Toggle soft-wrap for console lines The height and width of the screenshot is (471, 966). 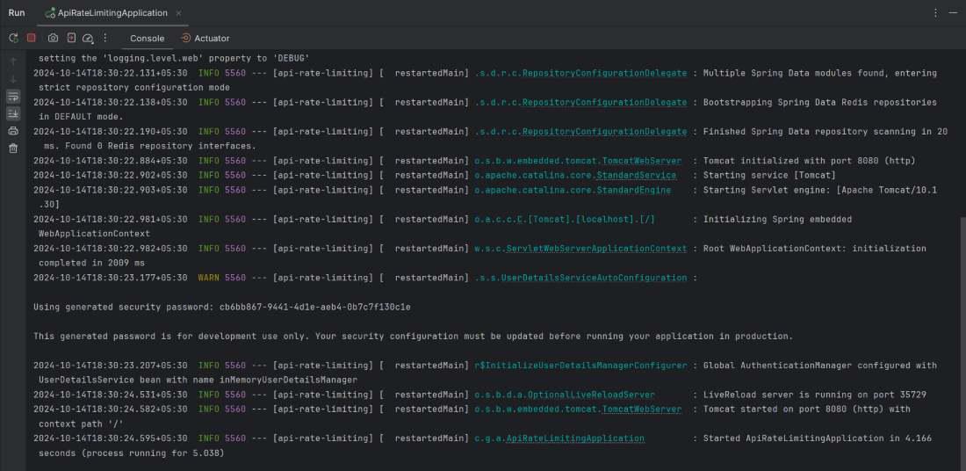13,96
